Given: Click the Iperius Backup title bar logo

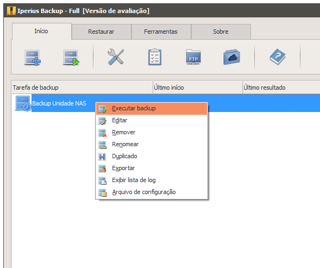Looking at the screenshot, I should click(x=11, y=11).
